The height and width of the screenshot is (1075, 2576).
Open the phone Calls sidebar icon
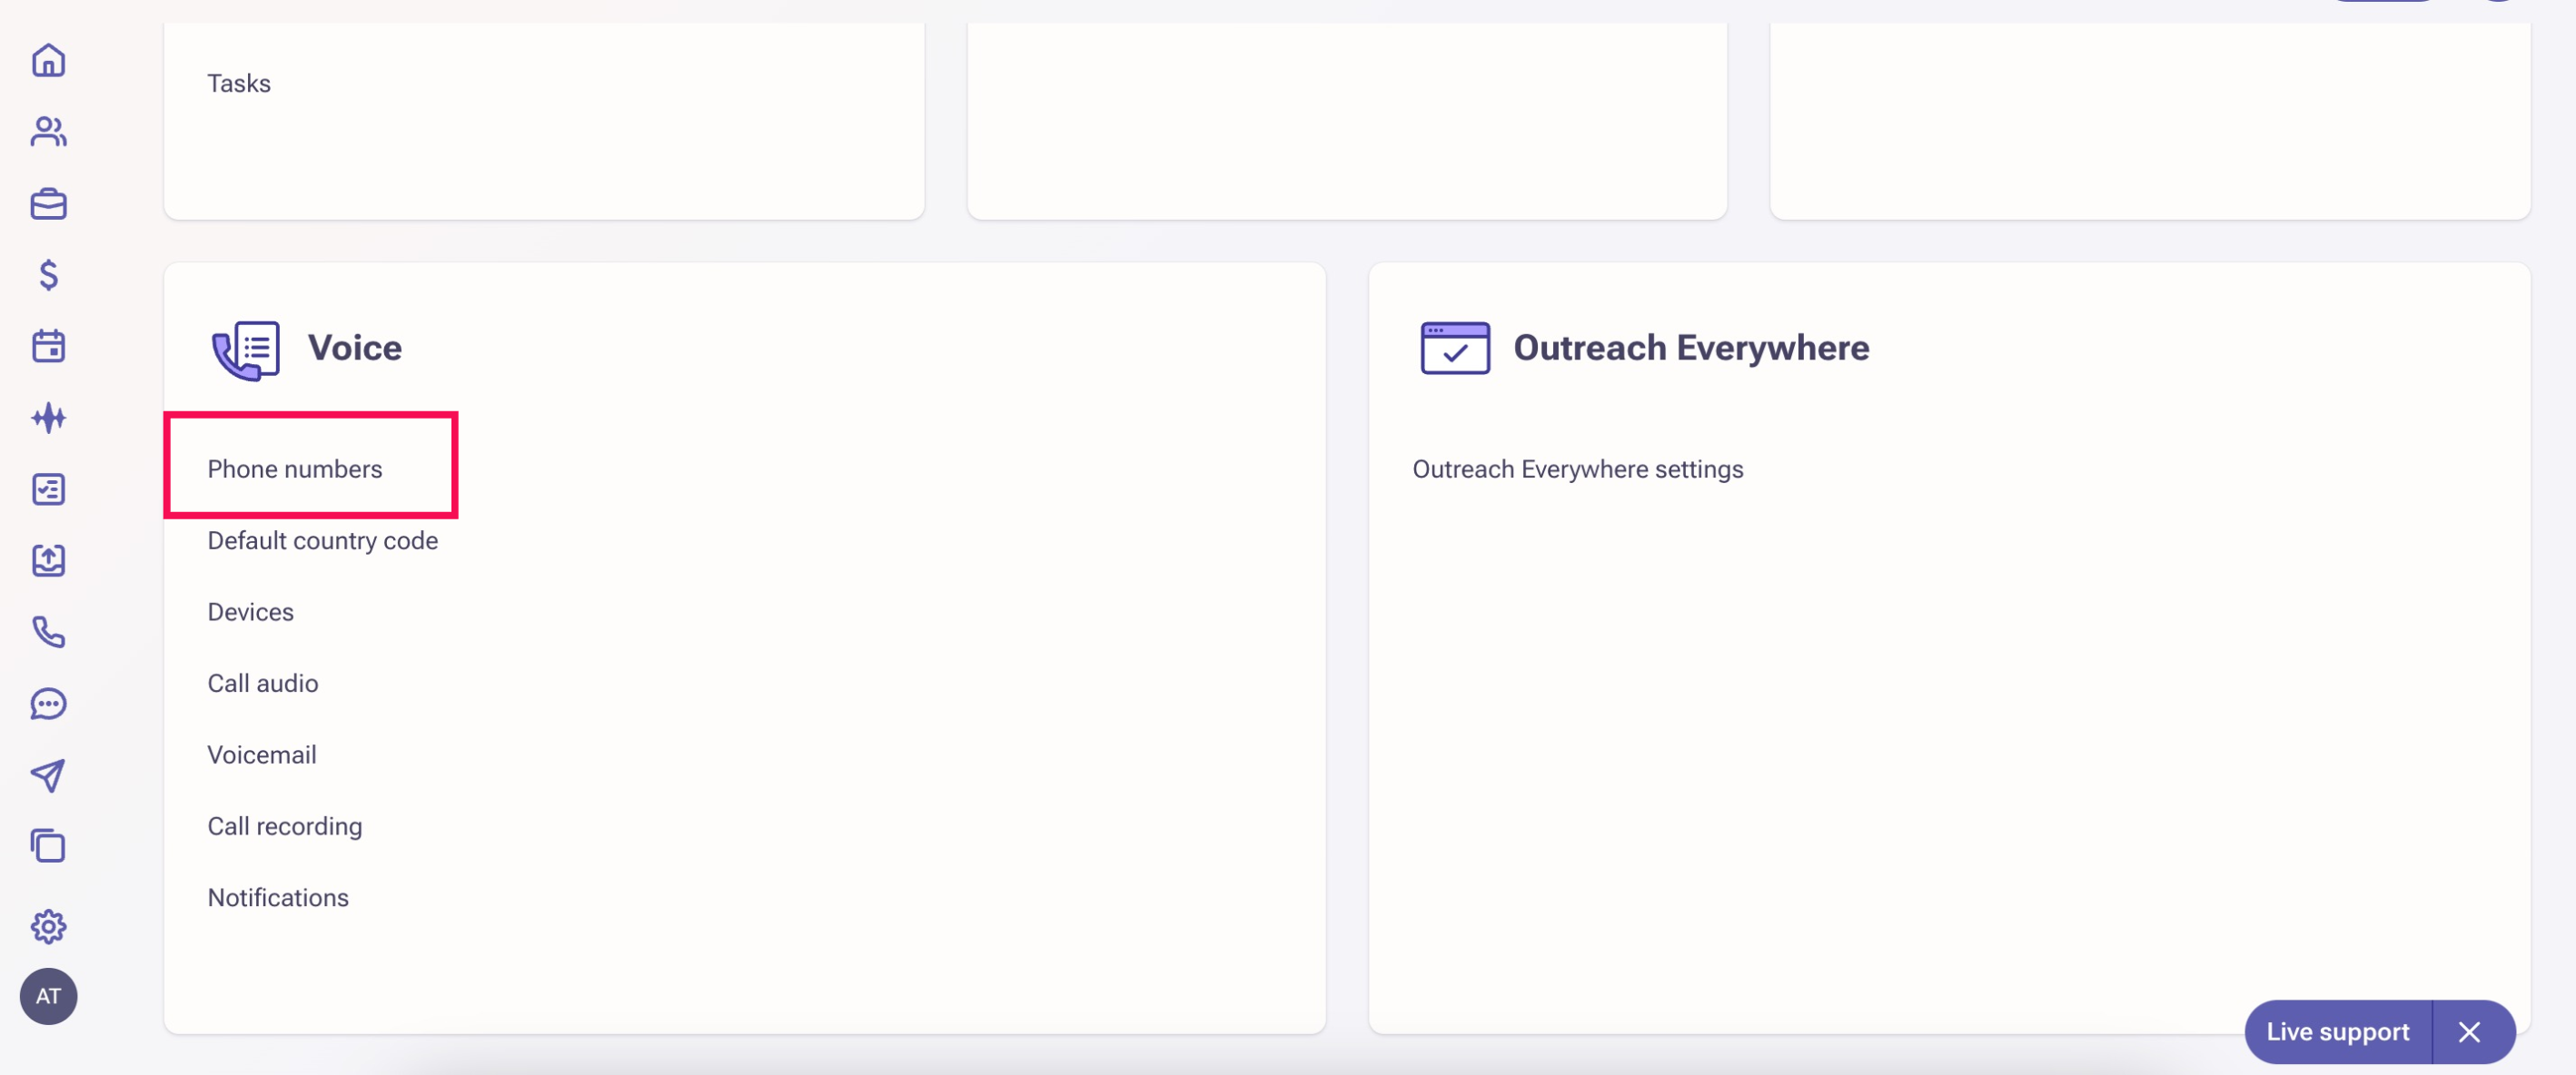click(48, 632)
